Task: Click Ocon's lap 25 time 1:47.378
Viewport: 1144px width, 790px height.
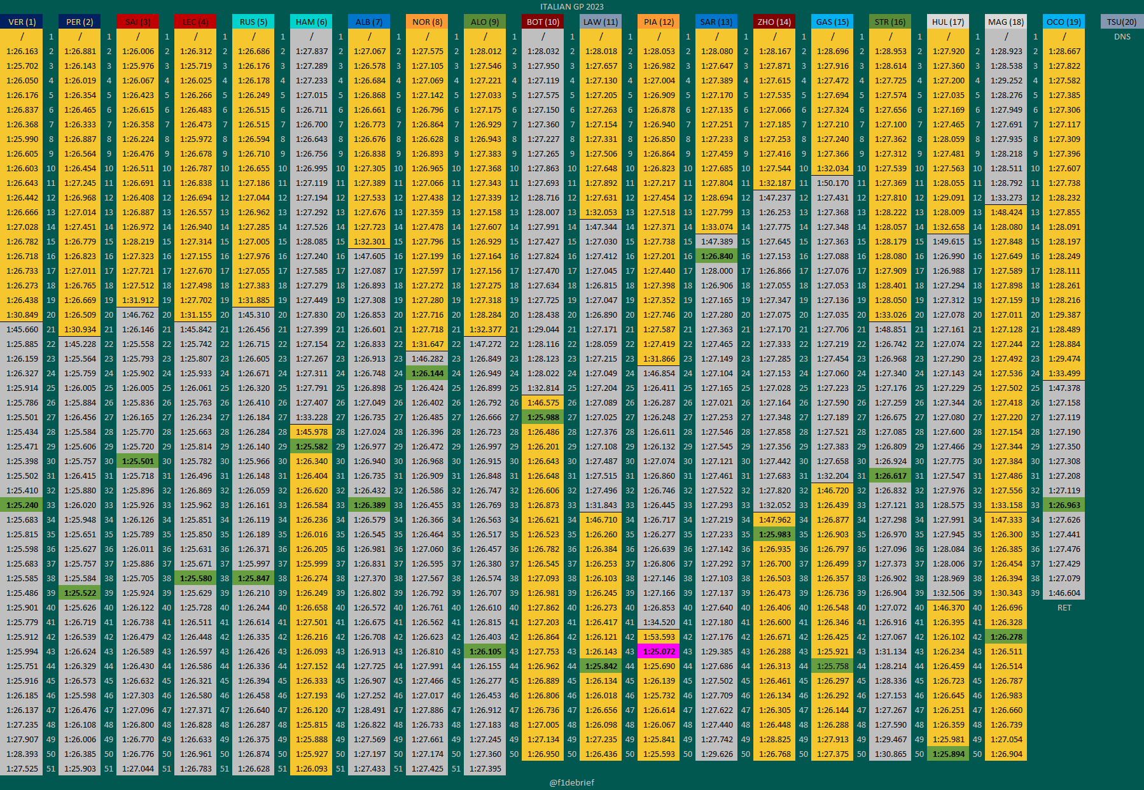Action: (1064, 388)
